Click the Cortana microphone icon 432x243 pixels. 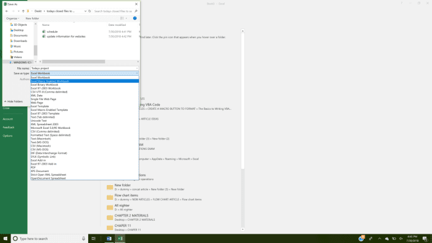83,238
